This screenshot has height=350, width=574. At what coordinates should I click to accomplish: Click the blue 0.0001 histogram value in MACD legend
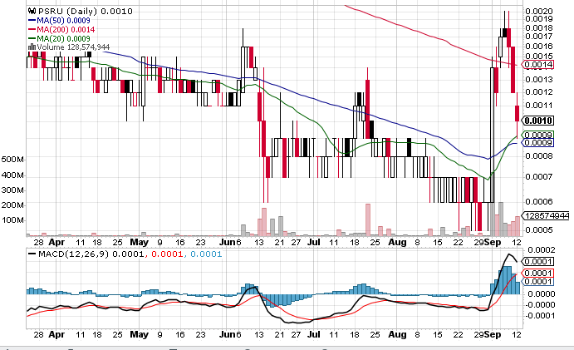pyautogui.click(x=206, y=254)
